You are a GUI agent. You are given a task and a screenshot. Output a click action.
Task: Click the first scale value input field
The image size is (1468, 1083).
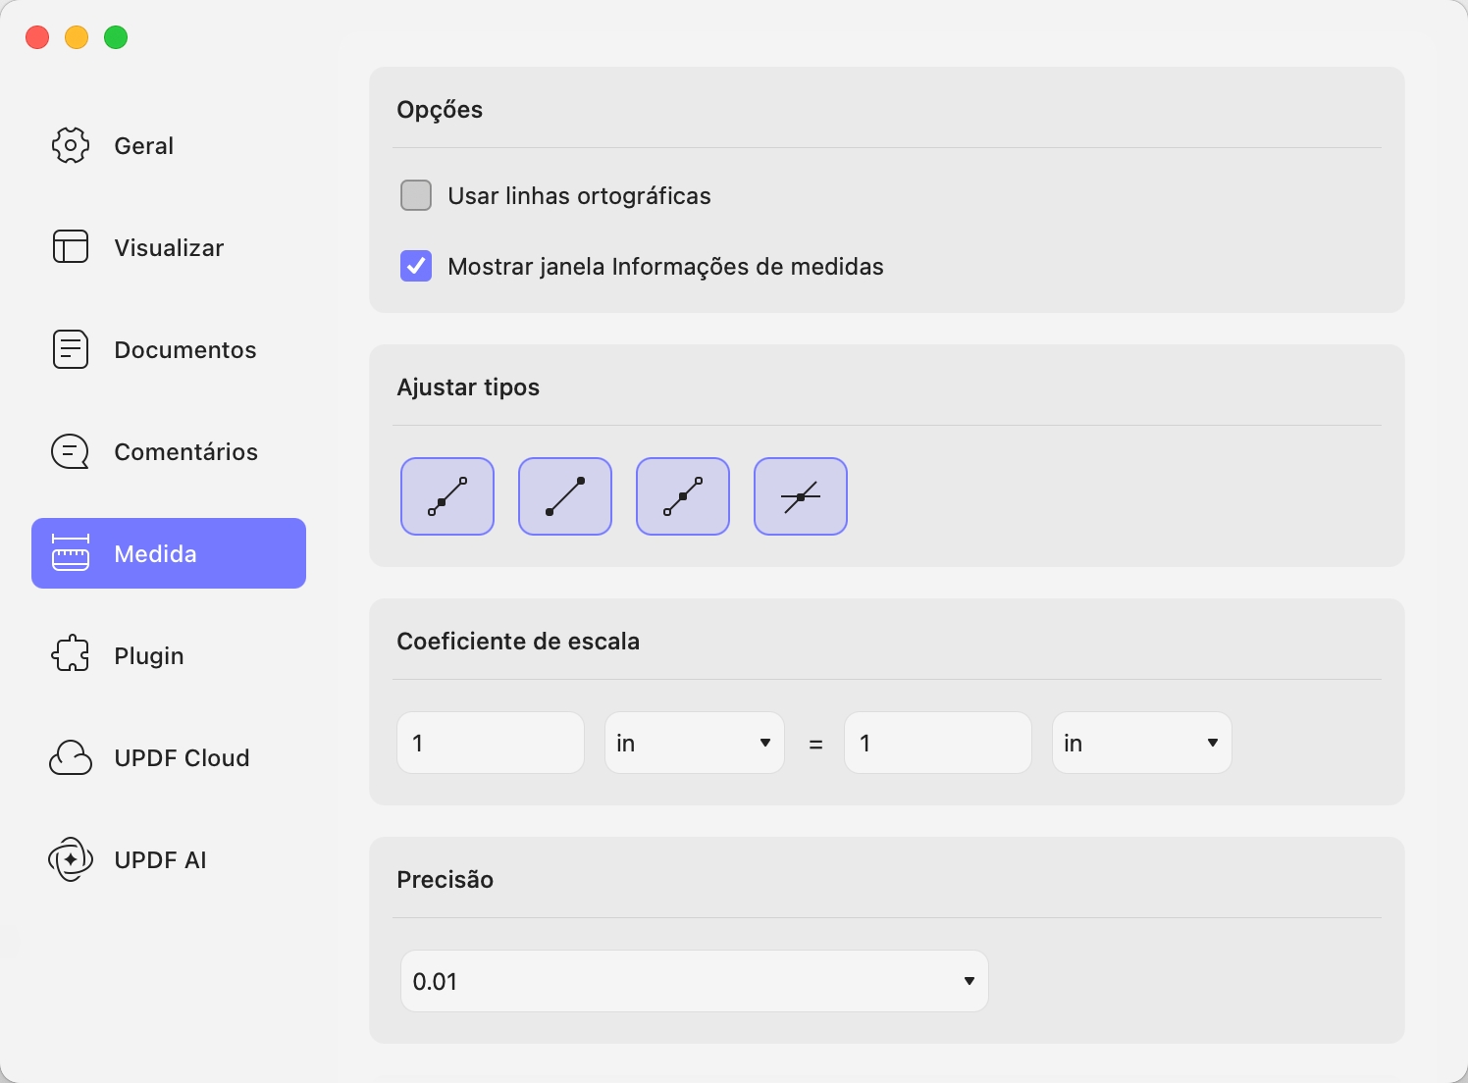pos(491,743)
